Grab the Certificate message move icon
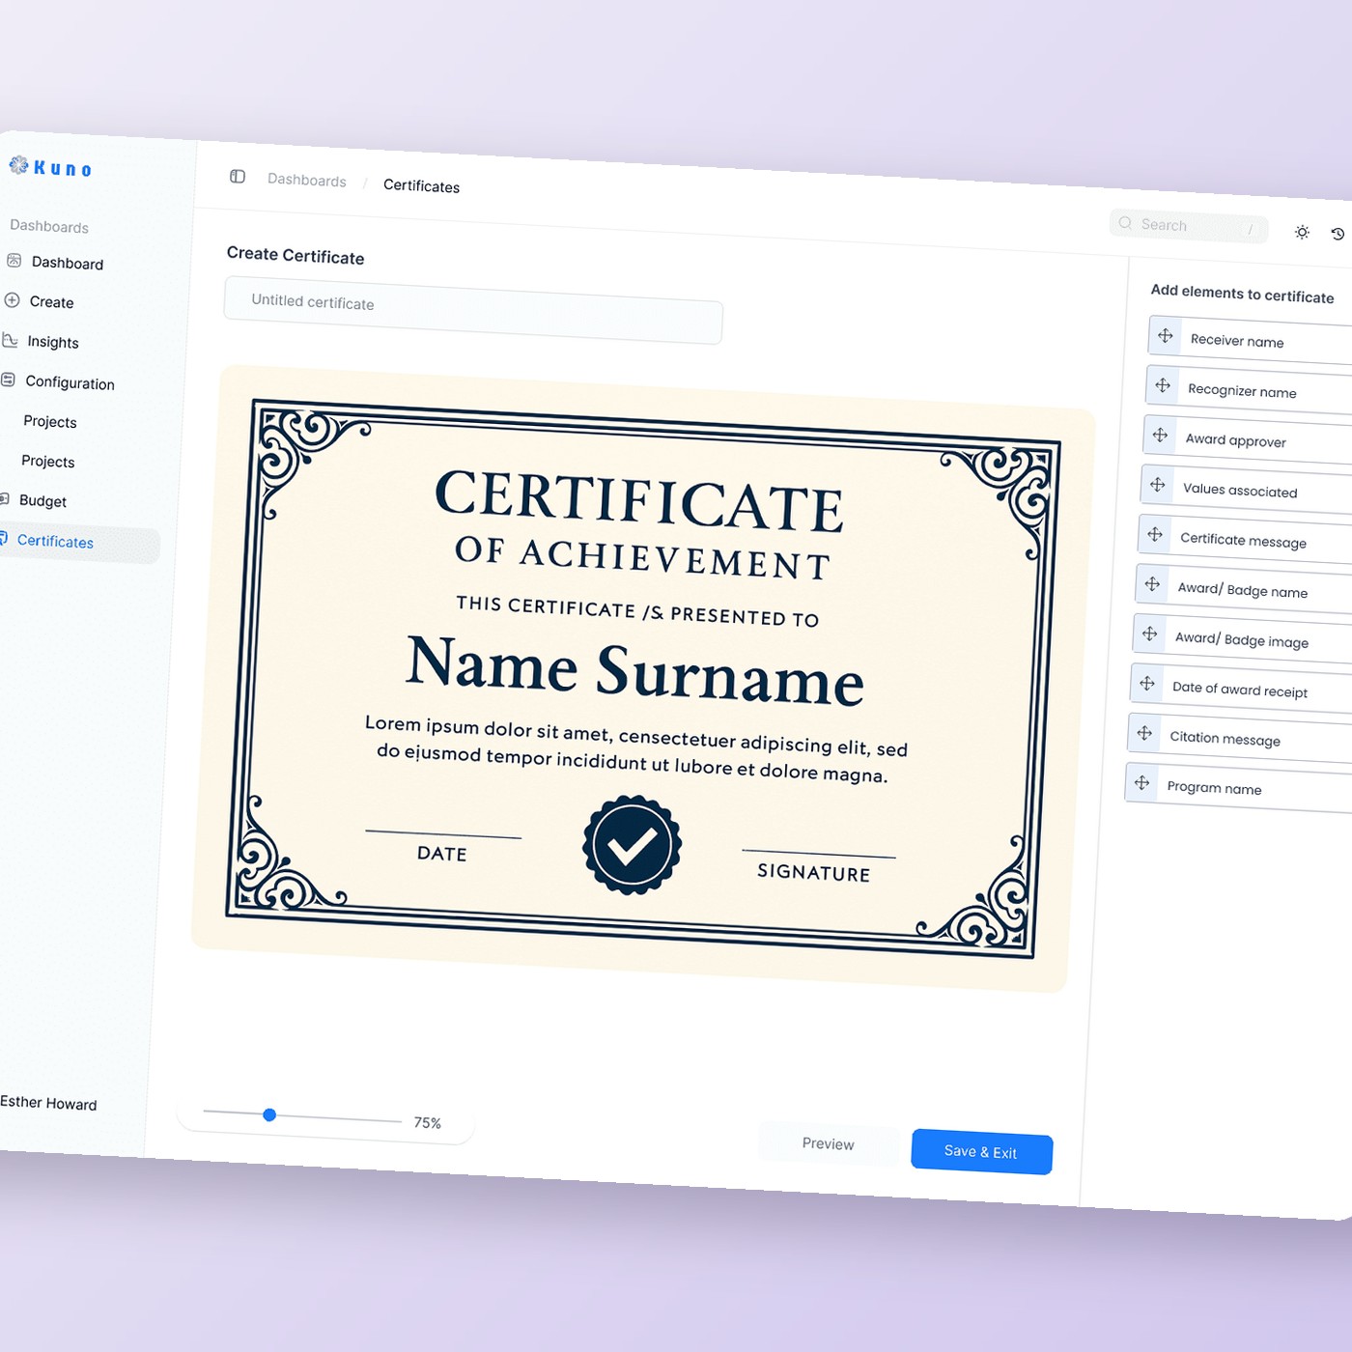This screenshot has width=1352, height=1352. pyautogui.click(x=1155, y=534)
